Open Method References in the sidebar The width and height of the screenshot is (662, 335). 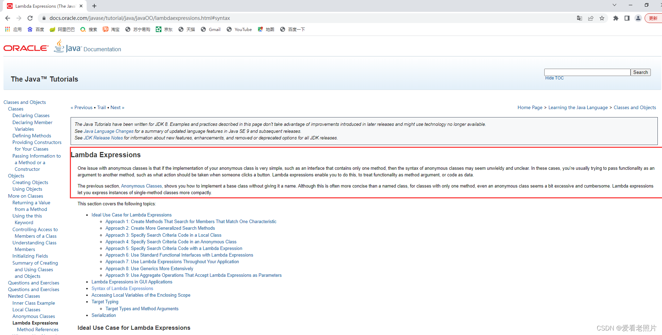[x=38, y=330]
